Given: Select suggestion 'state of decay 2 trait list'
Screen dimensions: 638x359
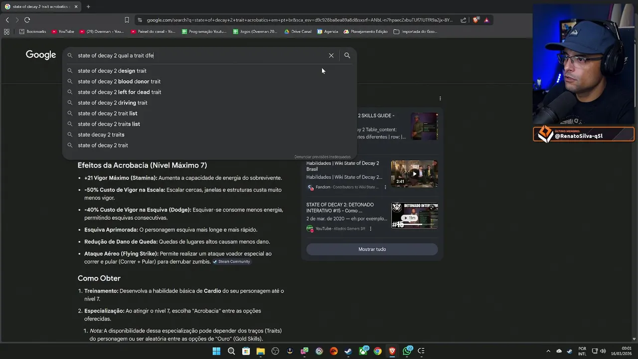Looking at the screenshot, I should tap(209, 113).
